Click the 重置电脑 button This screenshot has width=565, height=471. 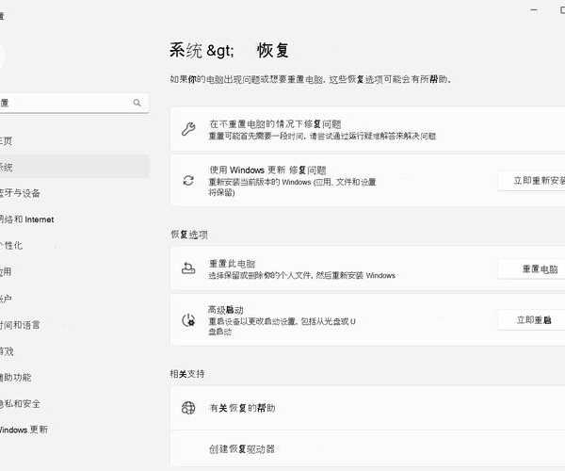531,268
